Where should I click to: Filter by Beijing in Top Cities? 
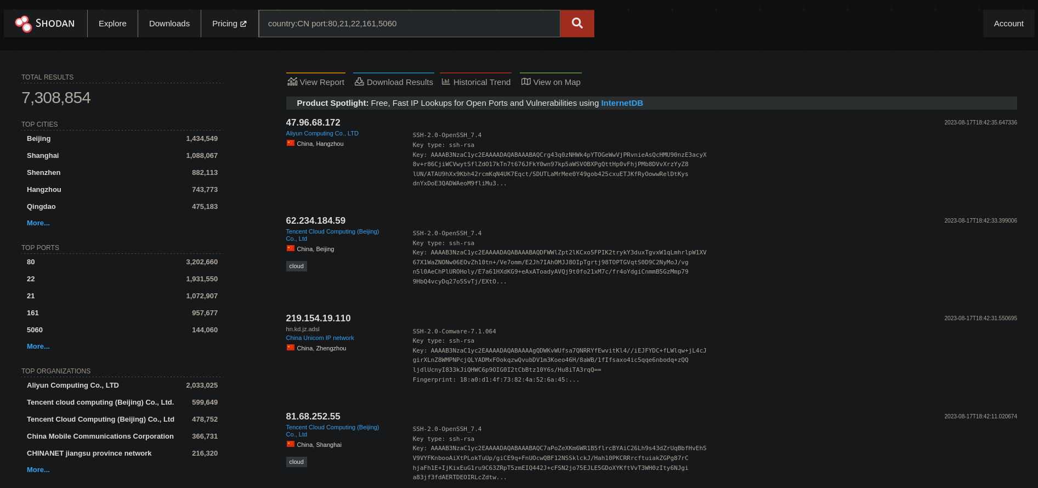click(39, 139)
